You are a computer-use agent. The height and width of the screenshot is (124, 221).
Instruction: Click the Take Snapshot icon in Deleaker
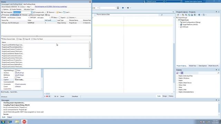point(2,12)
